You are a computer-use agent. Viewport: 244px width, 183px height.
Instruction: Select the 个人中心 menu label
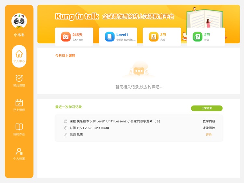(19, 61)
